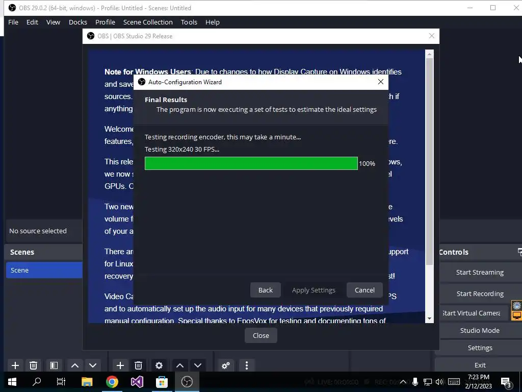
Task: Click the 'No source selected' label
Action: [x=38, y=231]
